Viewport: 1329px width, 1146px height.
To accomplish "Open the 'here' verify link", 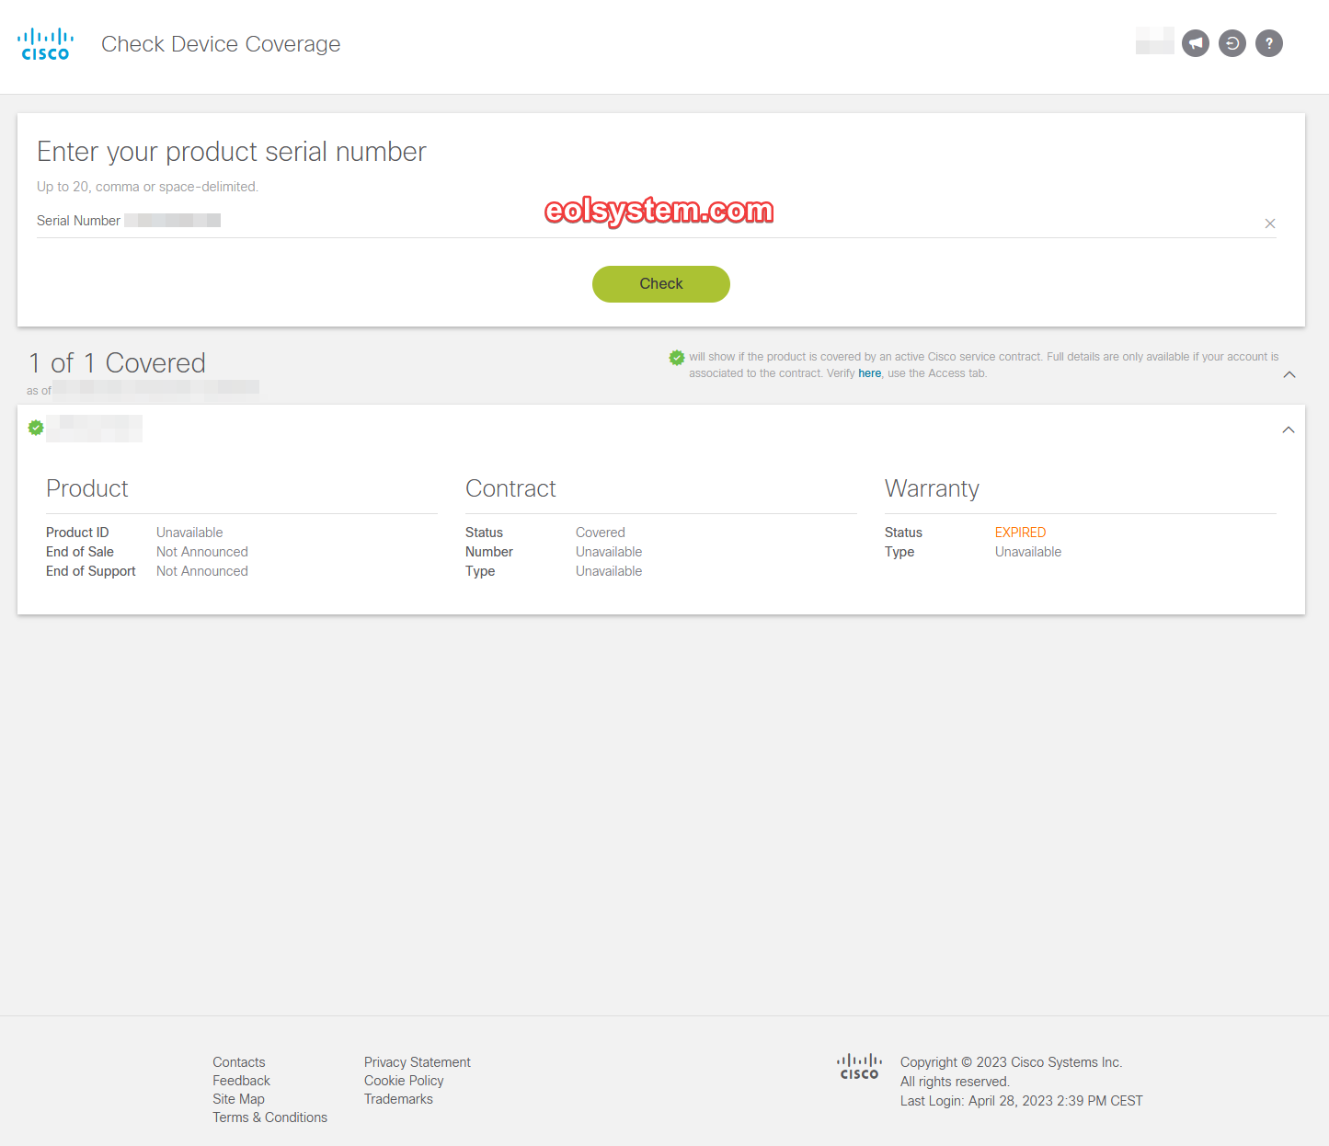I will coord(870,373).
